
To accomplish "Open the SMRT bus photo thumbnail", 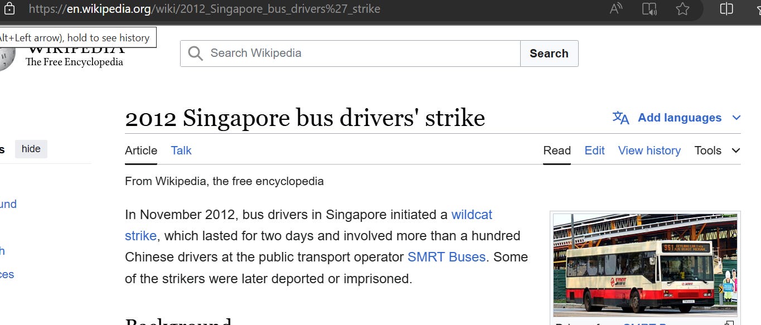I will [x=645, y=265].
